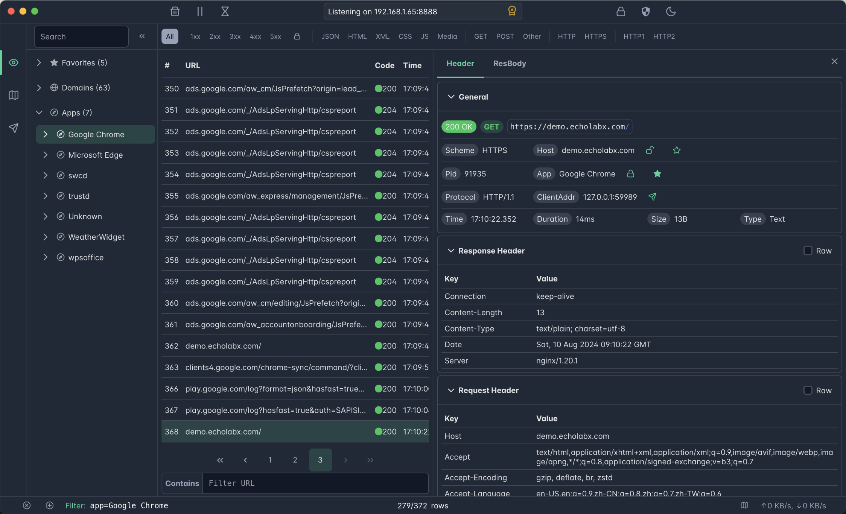Image resolution: width=846 pixels, height=514 pixels.
Task: Clear filter with circled X in status bar
Action: (27, 505)
